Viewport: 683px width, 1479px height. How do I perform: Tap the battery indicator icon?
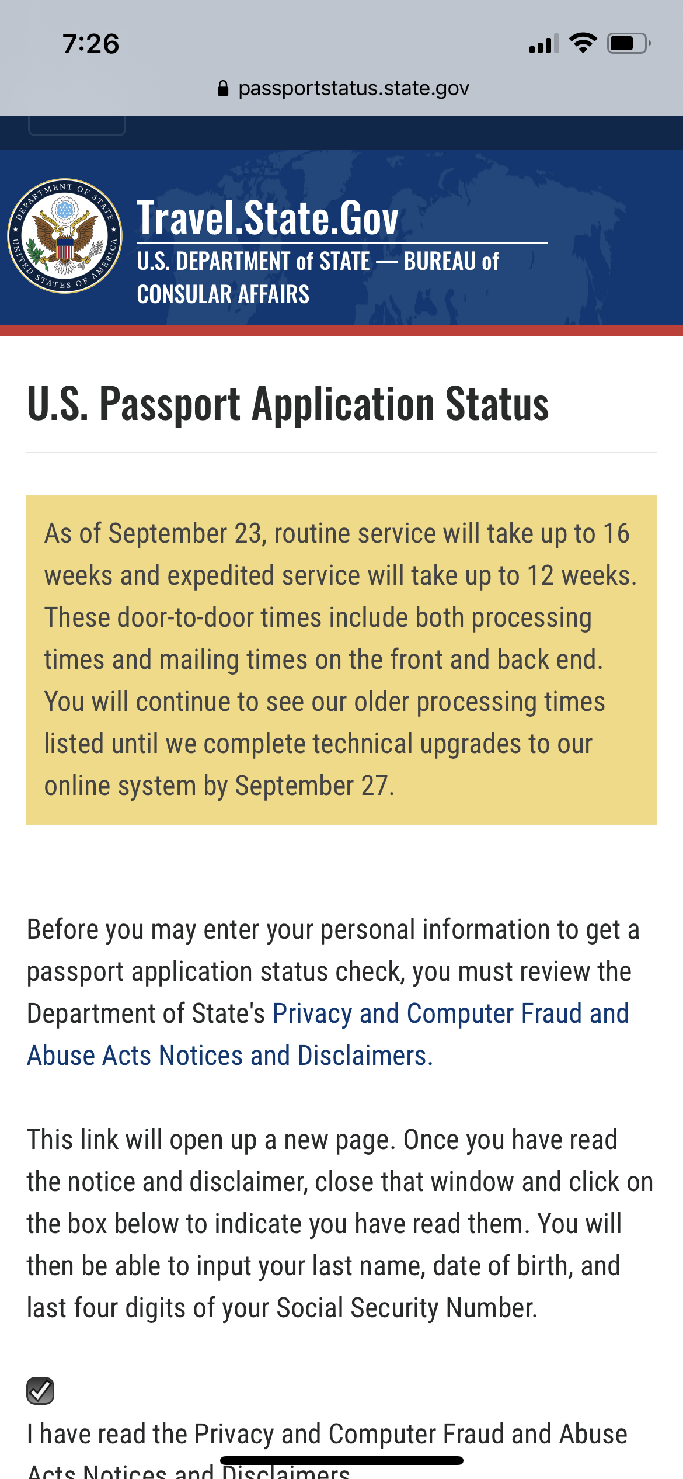click(629, 43)
